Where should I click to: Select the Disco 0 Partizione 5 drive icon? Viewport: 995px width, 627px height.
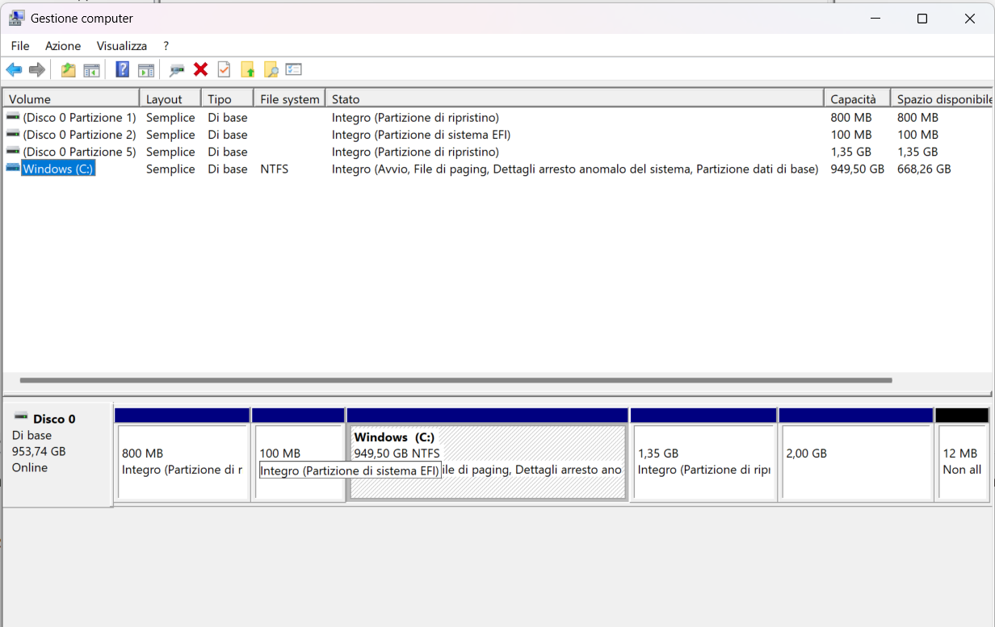tap(13, 151)
